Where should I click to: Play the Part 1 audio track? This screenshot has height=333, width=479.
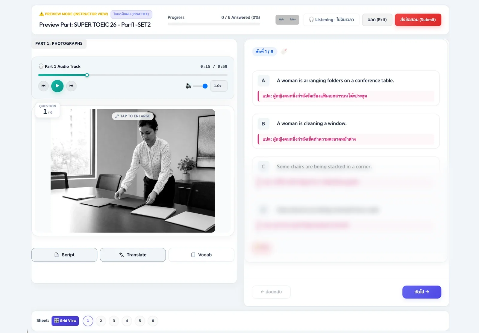point(57,86)
